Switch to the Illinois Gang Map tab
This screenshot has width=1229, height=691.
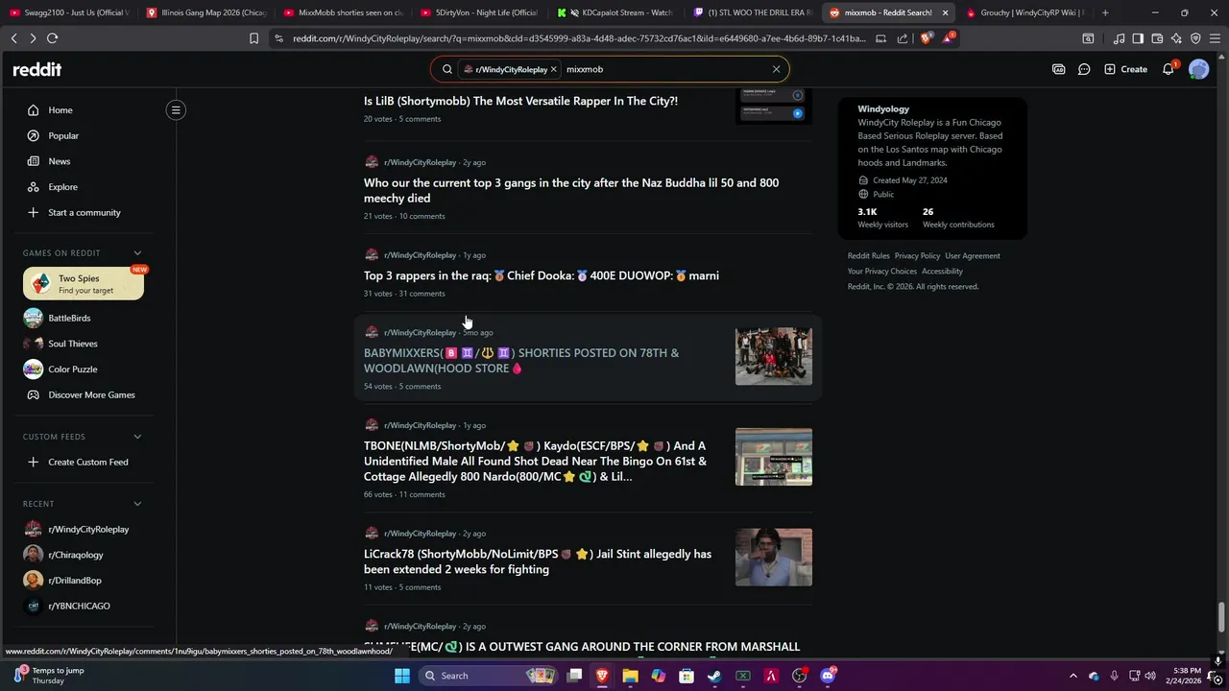(x=205, y=12)
